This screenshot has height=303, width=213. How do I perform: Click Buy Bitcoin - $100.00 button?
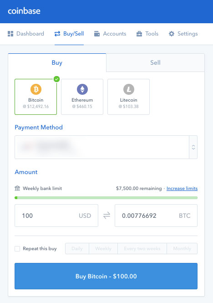coord(106,276)
